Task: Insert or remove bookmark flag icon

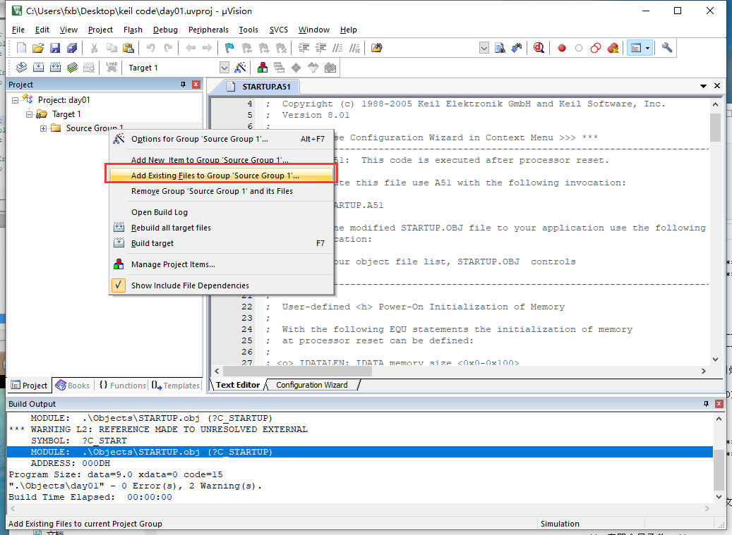Action: pyautogui.click(x=229, y=48)
